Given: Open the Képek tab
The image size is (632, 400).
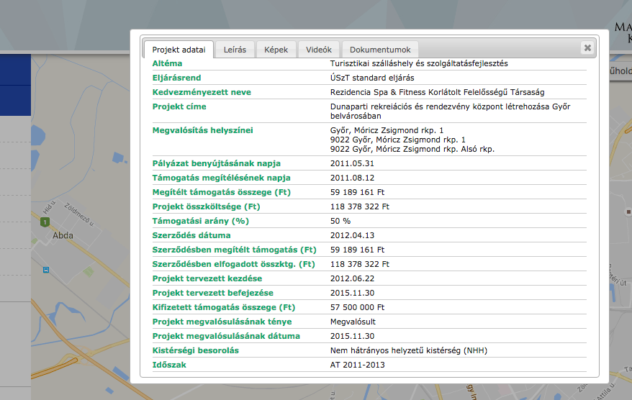Looking at the screenshot, I should [276, 50].
